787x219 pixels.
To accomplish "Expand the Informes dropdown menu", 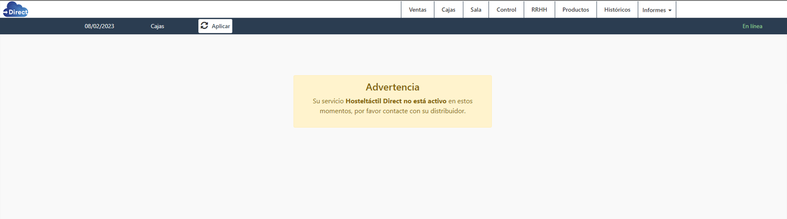I will (x=654, y=10).
